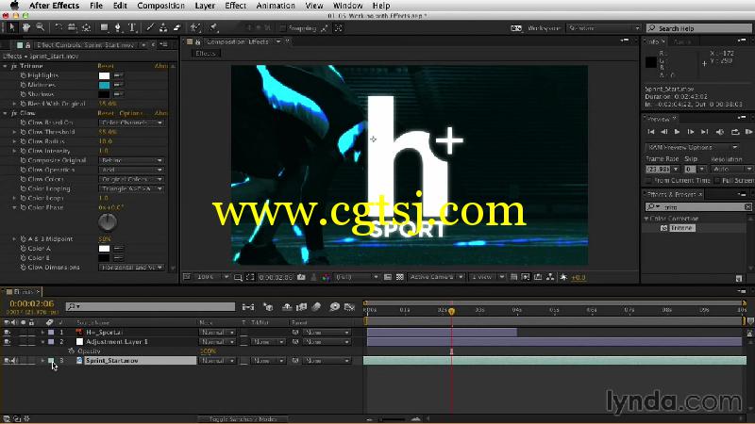Image resolution: width=755 pixels, height=424 pixels.
Task: Hide the Sprint_Start.mov layer video
Action: coord(7,361)
